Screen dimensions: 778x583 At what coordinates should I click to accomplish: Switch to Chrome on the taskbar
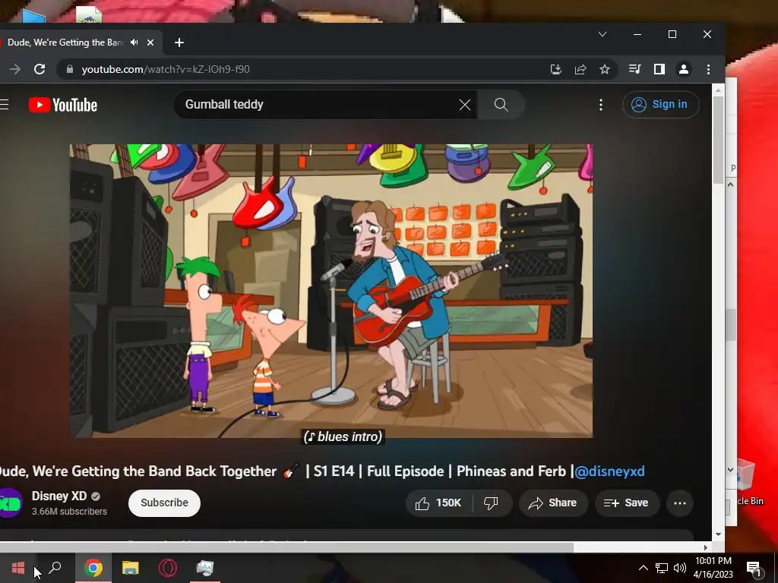click(x=93, y=568)
